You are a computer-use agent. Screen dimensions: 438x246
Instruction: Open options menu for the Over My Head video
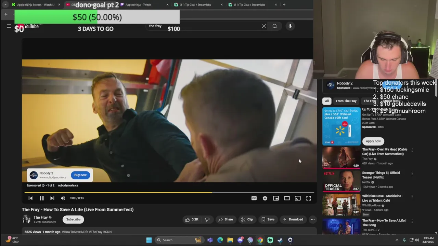(412, 150)
